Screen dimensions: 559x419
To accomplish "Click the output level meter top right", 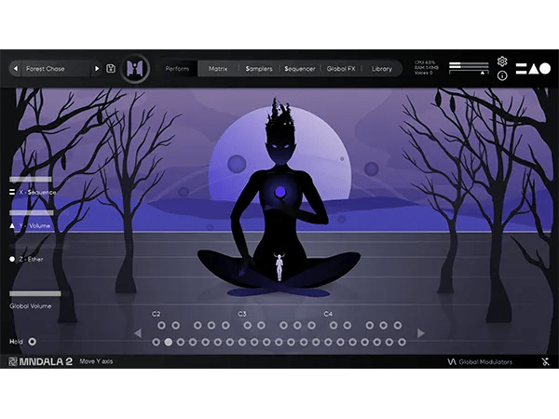I will 469,68.
